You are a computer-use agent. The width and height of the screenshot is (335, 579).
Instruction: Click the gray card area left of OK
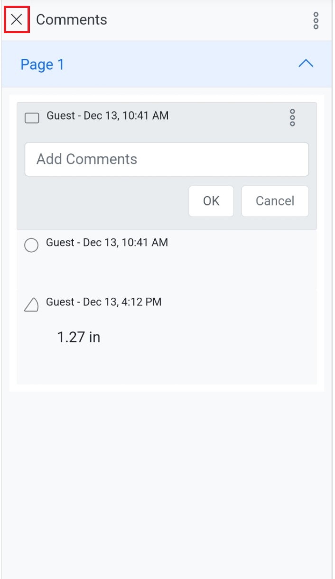click(x=104, y=201)
